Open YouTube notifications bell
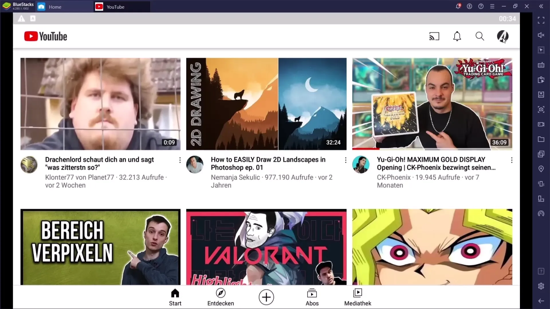Screen dimensions: 550x309 [x=457, y=36]
